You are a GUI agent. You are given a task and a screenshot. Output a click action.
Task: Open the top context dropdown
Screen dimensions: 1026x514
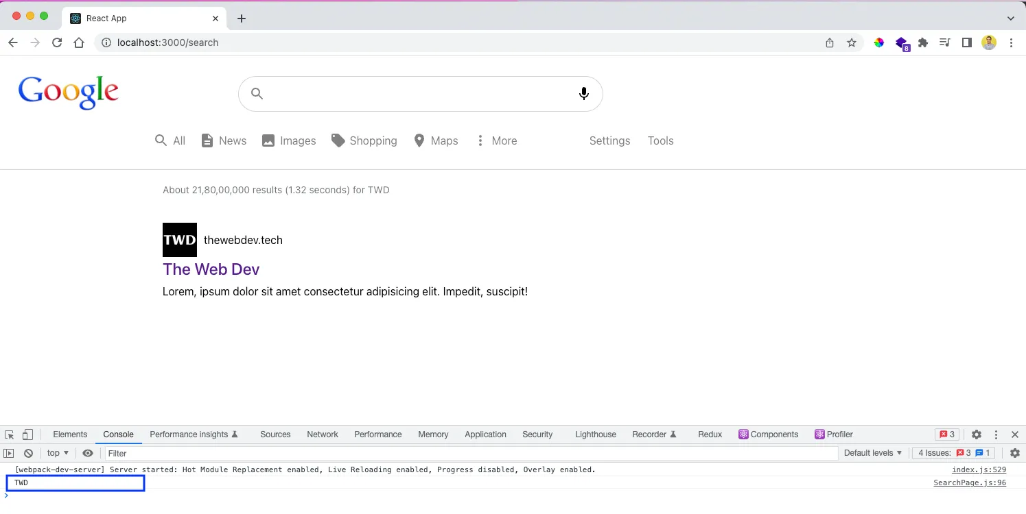click(58, 453)
